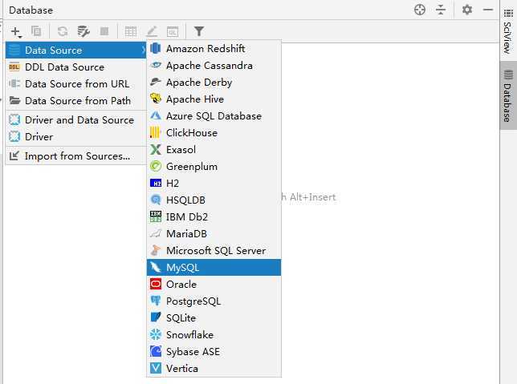Viewport: 517px width, 384px height.
Task: Select Microsoft SQL Server entry
Action: (214, 250)
